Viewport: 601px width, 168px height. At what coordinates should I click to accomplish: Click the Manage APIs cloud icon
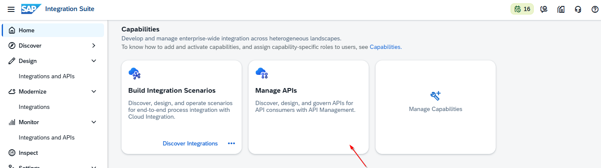pyautogui.click(x=262, y=74)
